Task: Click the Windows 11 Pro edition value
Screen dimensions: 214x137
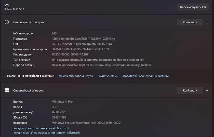Action: coord(62,102)
